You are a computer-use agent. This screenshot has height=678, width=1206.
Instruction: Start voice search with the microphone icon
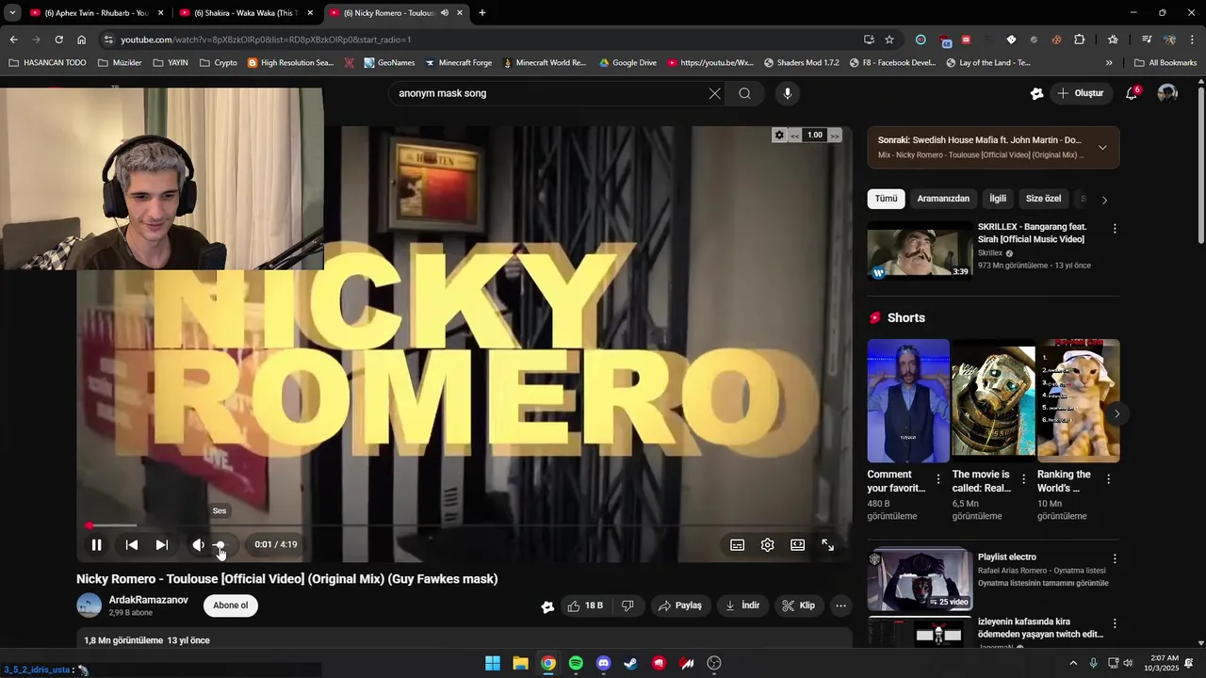[x=788, y=93]
